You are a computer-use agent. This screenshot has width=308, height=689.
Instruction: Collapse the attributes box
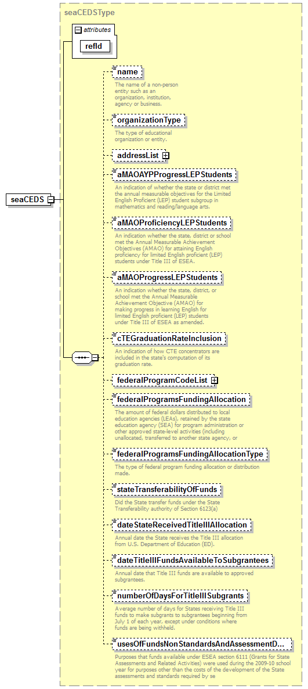(78, 30)
